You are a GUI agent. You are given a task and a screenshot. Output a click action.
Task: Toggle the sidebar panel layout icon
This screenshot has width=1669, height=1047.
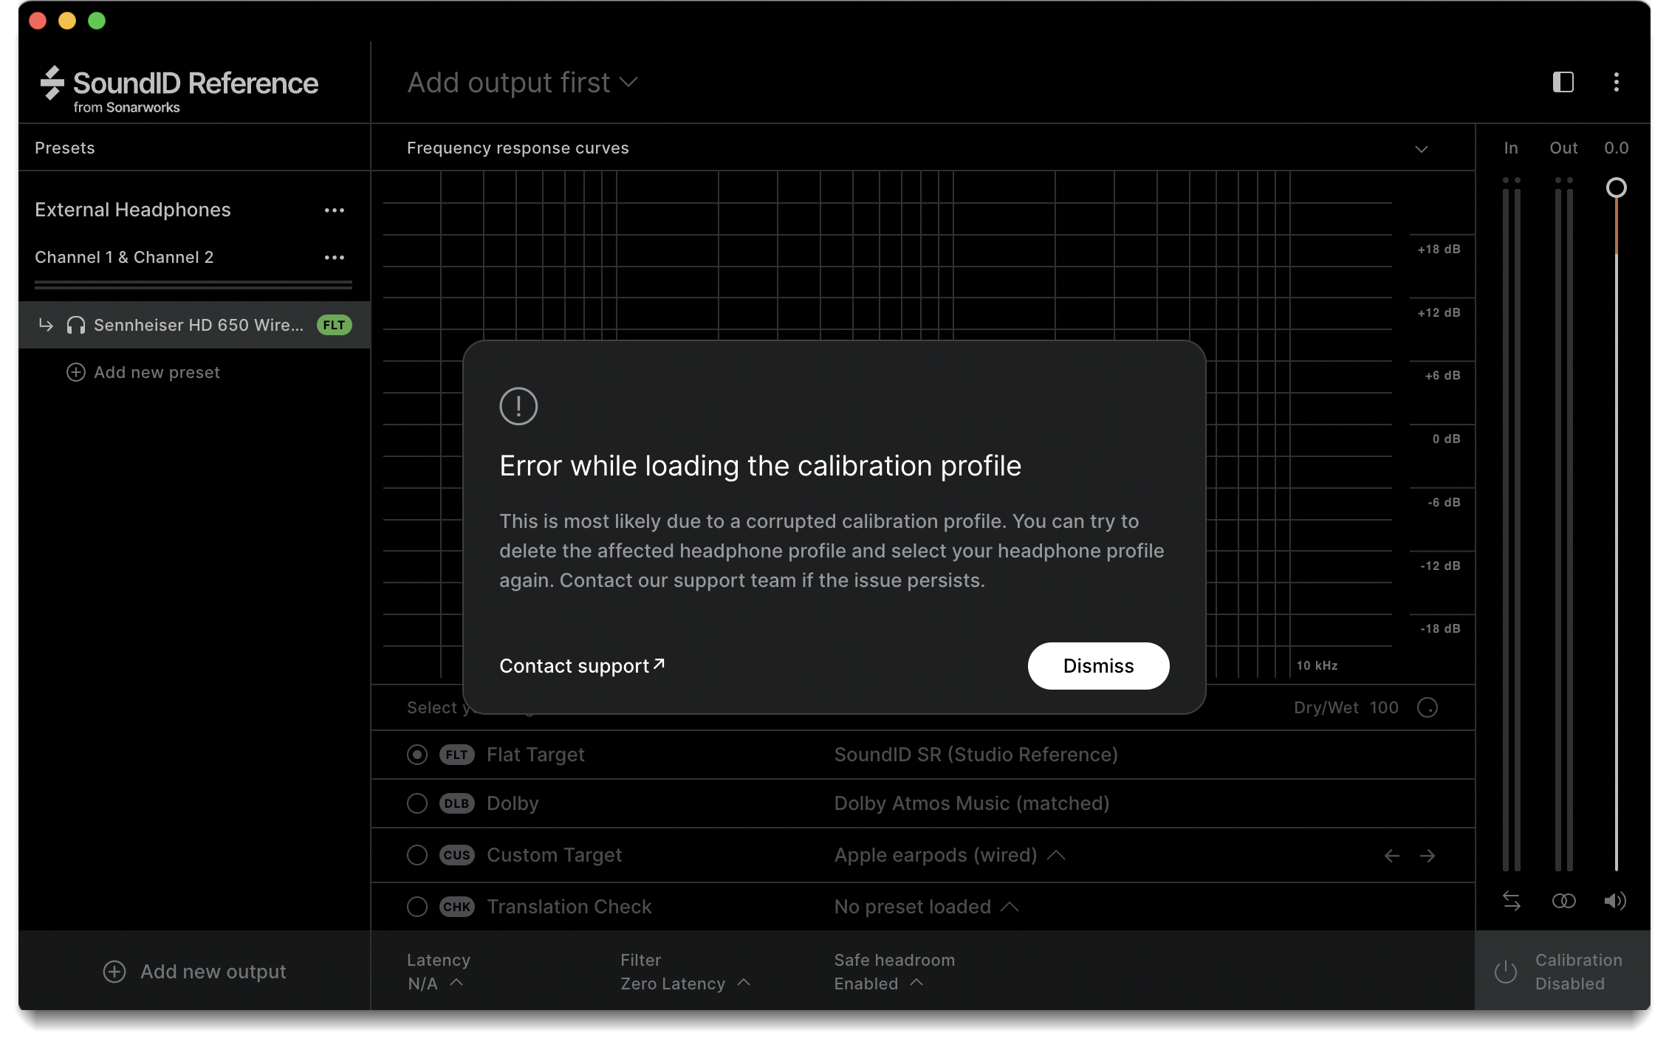tap(1563, 82)
